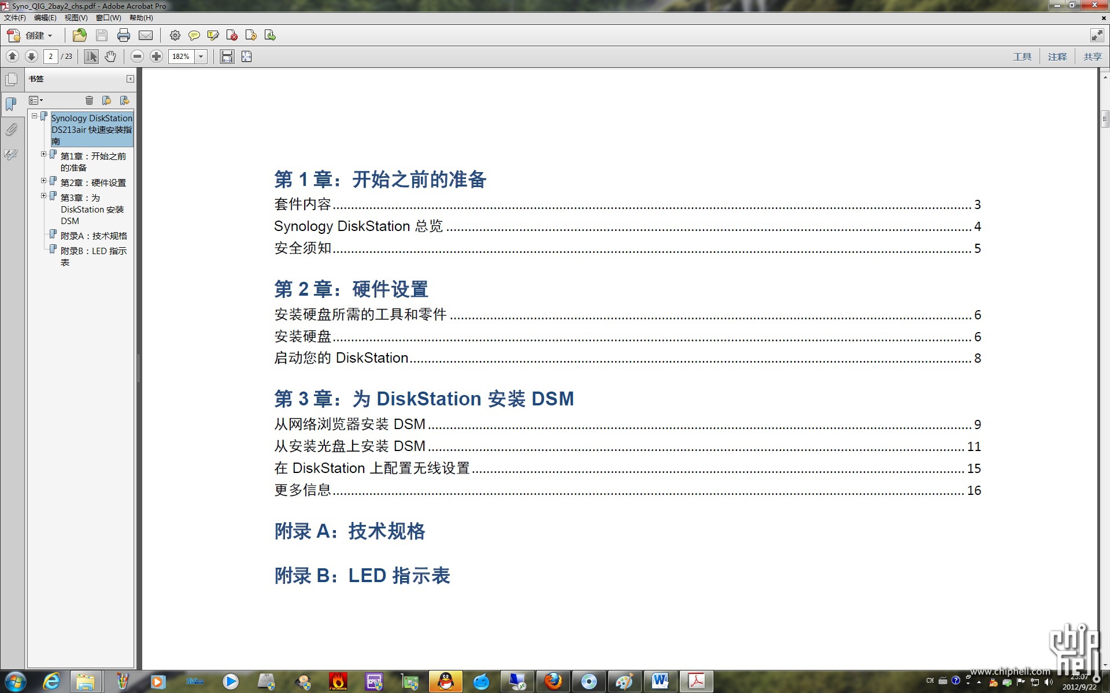Open the 共享 panel
This screenshot has width=1110, height=693.
(1093, 57)
